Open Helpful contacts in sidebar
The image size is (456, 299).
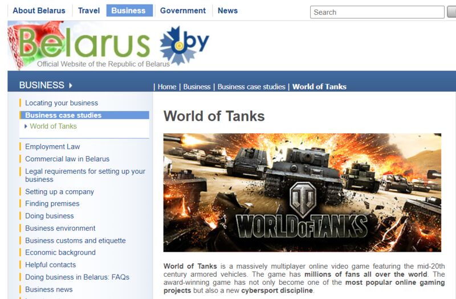(51, 265)
